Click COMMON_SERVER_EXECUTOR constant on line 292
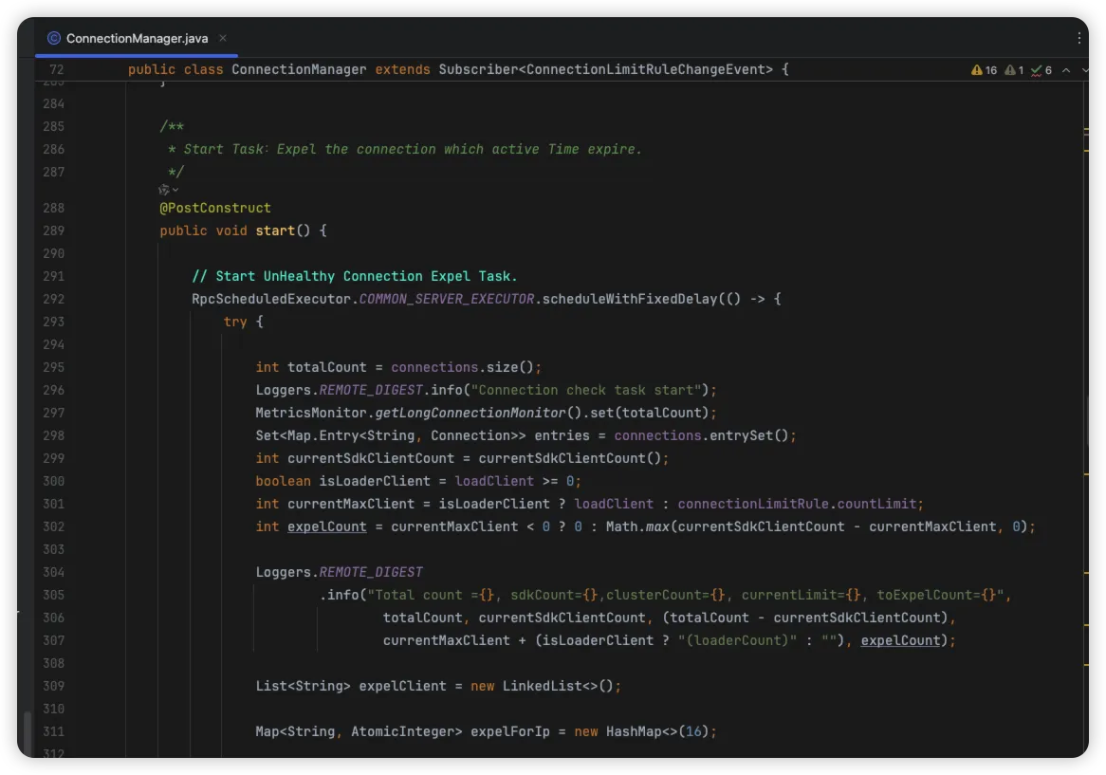Screen dimensions: 1106x775 (x=448, y=299)
